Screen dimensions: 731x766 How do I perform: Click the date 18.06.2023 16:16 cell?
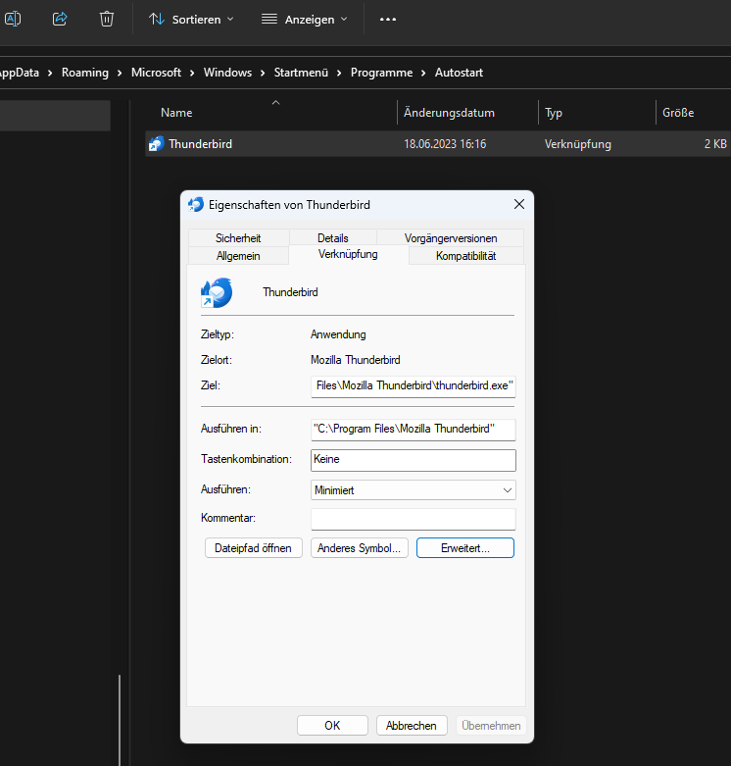point(445,144)
